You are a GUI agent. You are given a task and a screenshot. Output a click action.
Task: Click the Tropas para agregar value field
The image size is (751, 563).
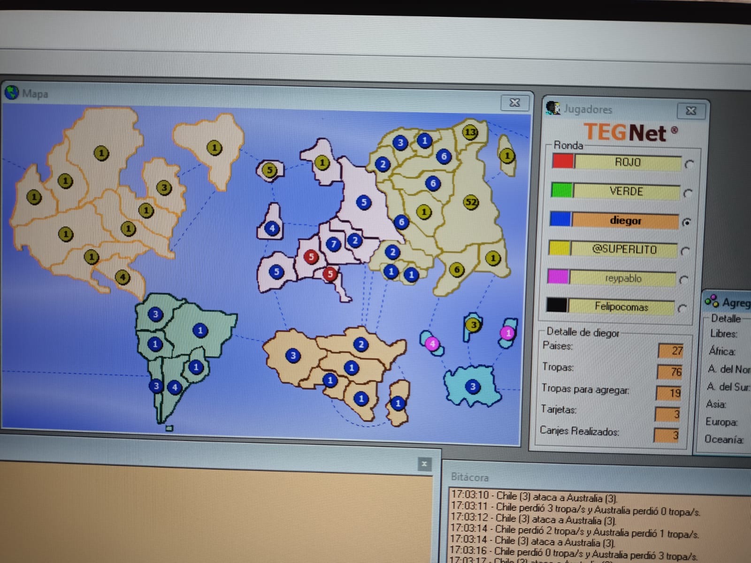pyautogui.click(x=669, y=393)
